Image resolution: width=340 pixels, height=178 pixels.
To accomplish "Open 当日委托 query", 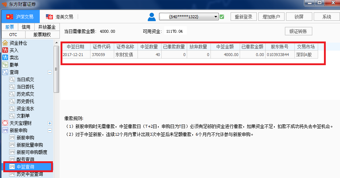I will coord(26,87).
